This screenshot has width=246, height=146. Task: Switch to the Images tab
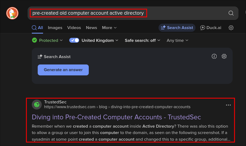click(x=55, y=28)
